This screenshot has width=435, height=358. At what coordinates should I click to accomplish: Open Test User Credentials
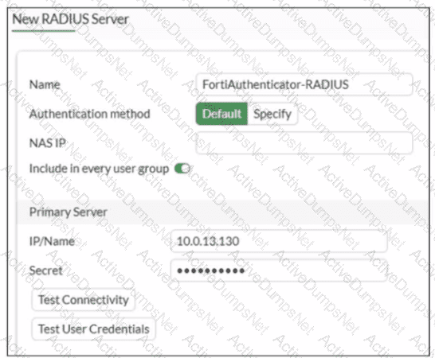click(94, 329)
